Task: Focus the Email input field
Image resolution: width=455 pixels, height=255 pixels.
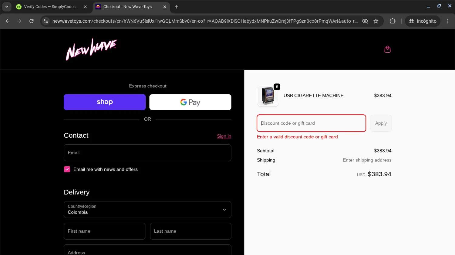Action: pyautogui.click(x=147, y=153)
